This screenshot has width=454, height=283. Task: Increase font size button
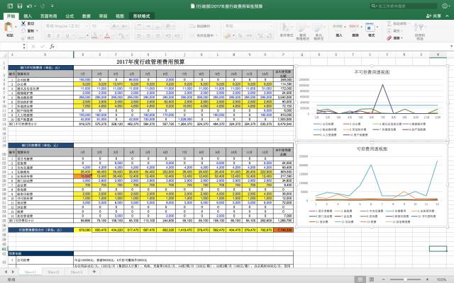[115, 26]
